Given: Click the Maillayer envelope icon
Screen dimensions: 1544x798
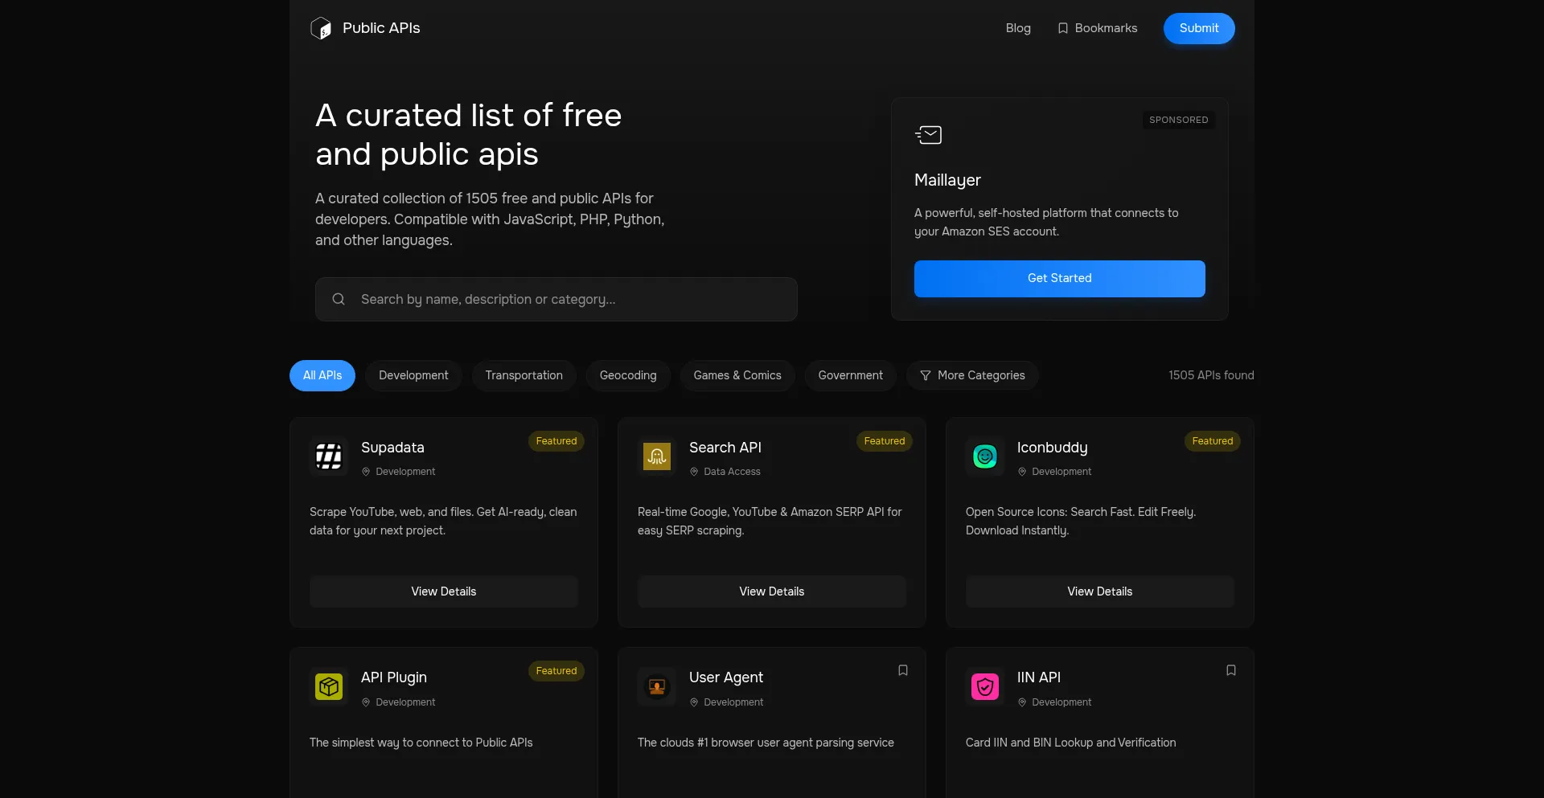Looking at the screenshot, I should click(929, 135).
